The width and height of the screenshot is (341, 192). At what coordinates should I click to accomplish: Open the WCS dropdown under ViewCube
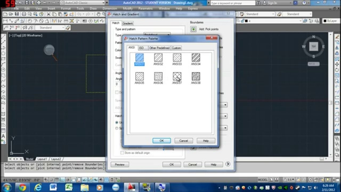pos(314,64)
